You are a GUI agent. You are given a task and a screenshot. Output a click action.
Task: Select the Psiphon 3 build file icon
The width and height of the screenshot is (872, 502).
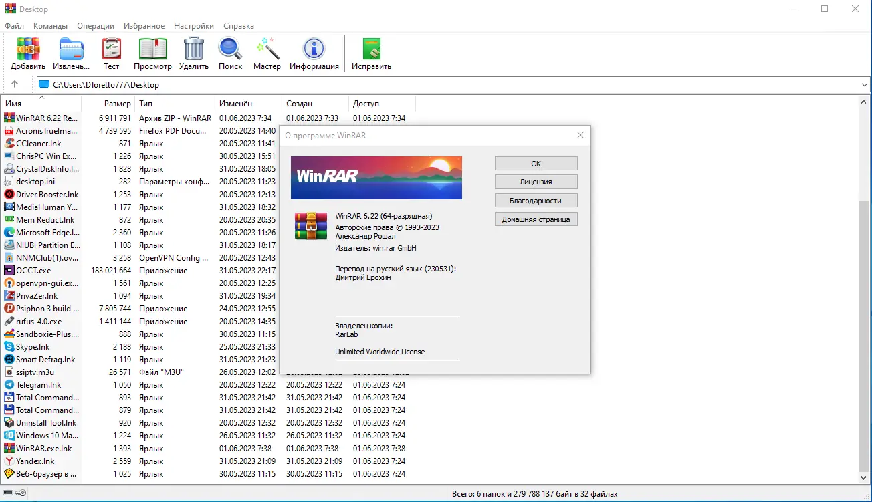pos(9,309)
